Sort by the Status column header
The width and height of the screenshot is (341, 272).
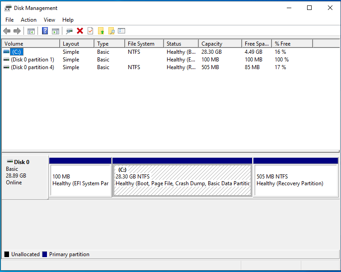pos(181,44)
